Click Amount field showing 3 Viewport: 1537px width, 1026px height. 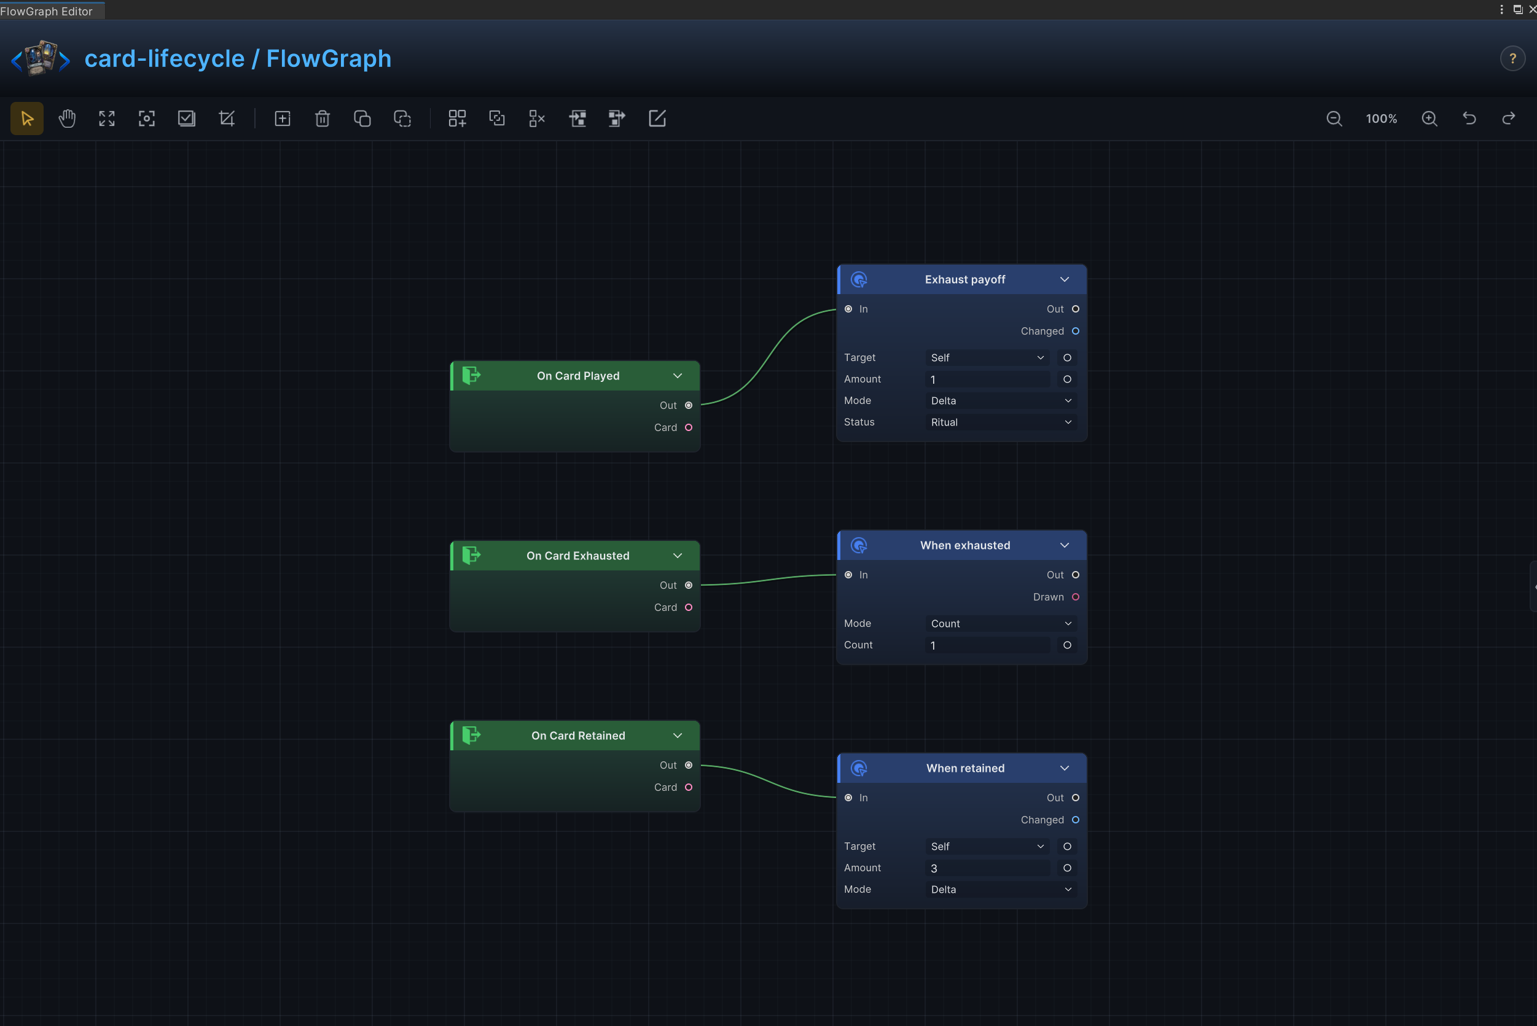tap(987, 868)
